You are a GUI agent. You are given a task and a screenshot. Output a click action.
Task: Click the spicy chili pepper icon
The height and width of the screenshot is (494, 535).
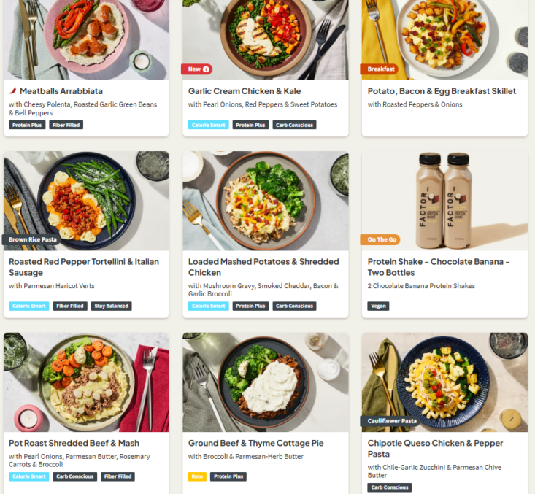13,90
